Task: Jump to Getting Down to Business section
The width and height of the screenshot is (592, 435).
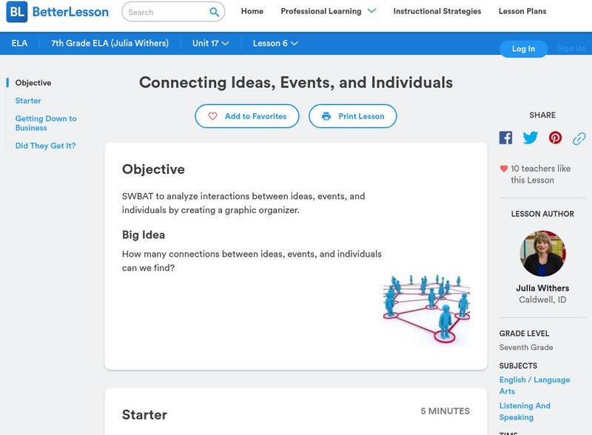Action: [46, 123]
